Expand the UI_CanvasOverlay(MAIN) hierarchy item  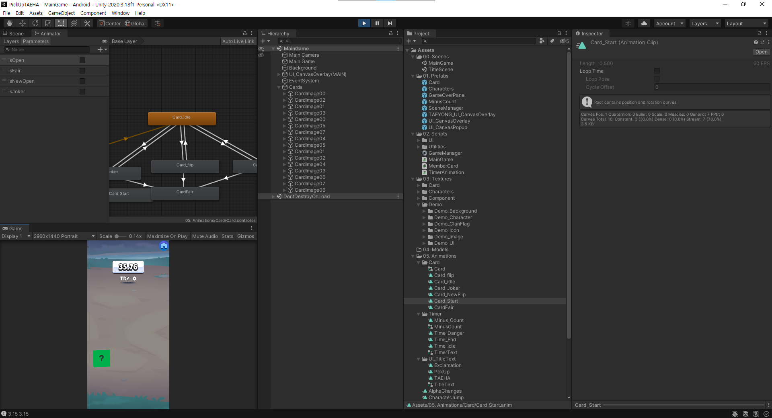279,74
